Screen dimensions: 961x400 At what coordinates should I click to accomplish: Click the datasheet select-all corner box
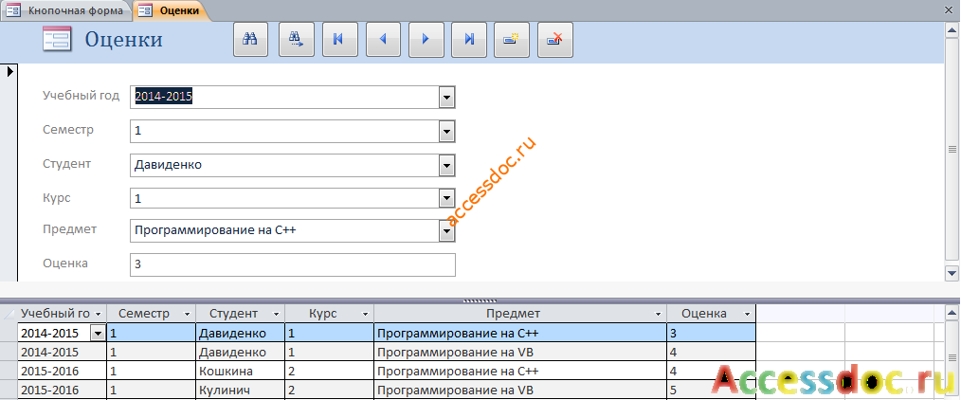coord(9,314)
